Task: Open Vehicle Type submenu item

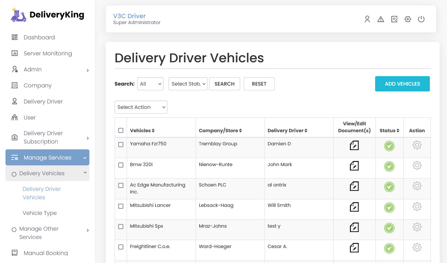Action: (x=39, y=213)
